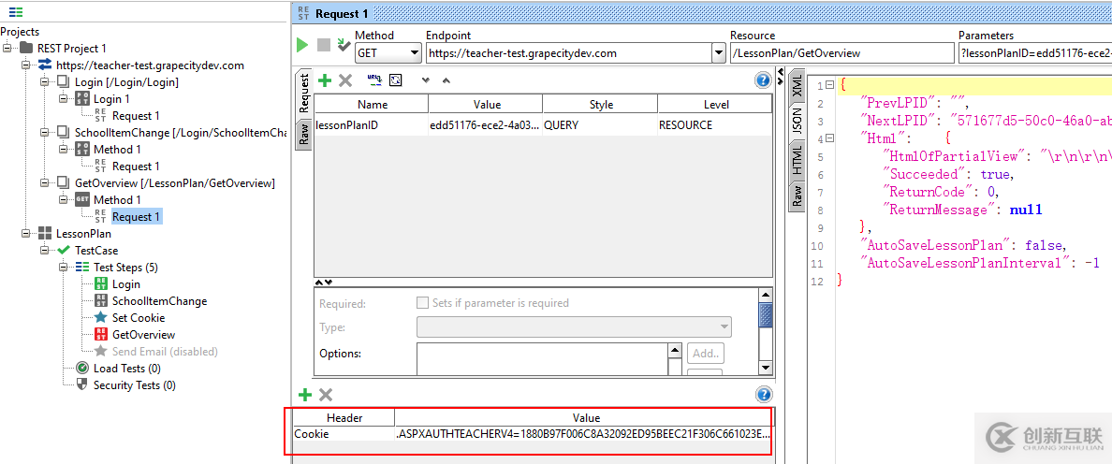Collapse the REST Project 1 tree node
This screenshot has height=464, width=1112.
7,48
